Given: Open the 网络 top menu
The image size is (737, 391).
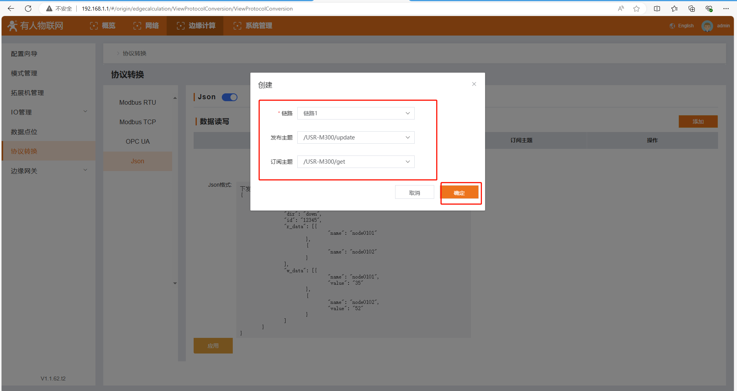Looking at the screenshot, I should (x=146, y=26).
